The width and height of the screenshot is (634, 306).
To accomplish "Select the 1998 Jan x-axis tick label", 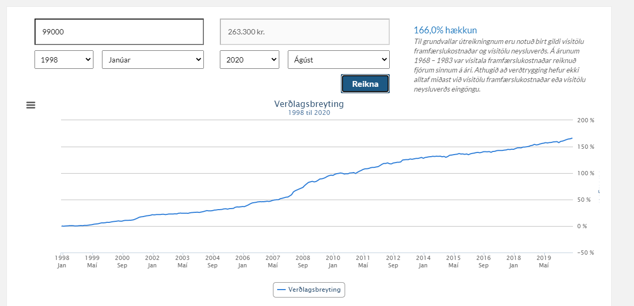I will tap(62, 262).
